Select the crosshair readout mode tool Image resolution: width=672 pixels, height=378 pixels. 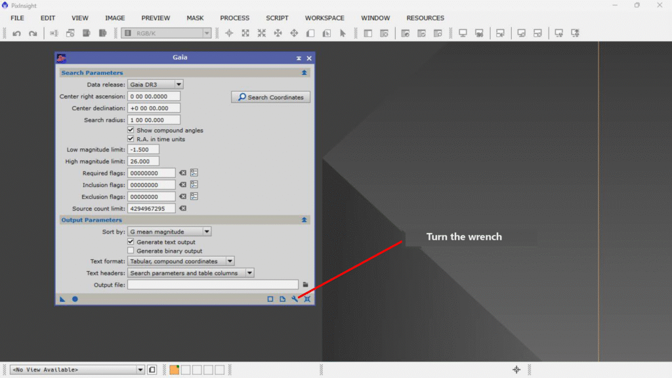click(x=229, y=33)
